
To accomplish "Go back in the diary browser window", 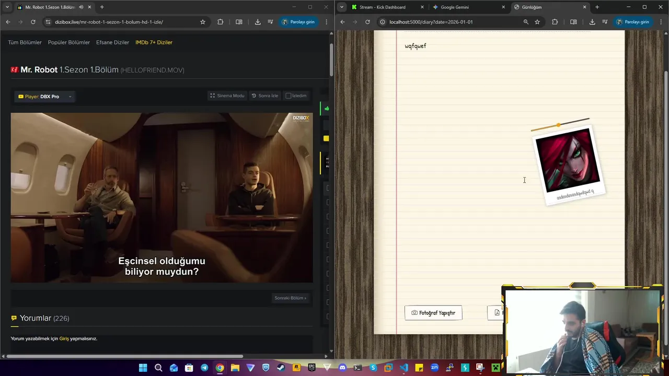I will [x=342, y=22].
